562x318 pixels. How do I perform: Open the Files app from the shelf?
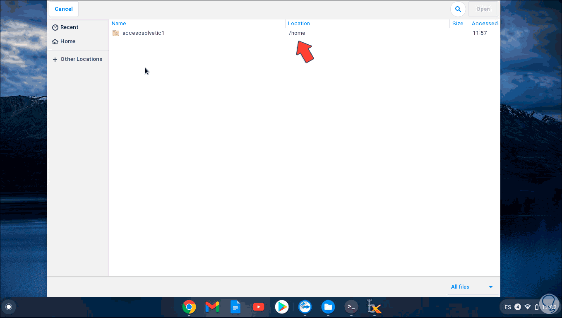pos(328,307)
